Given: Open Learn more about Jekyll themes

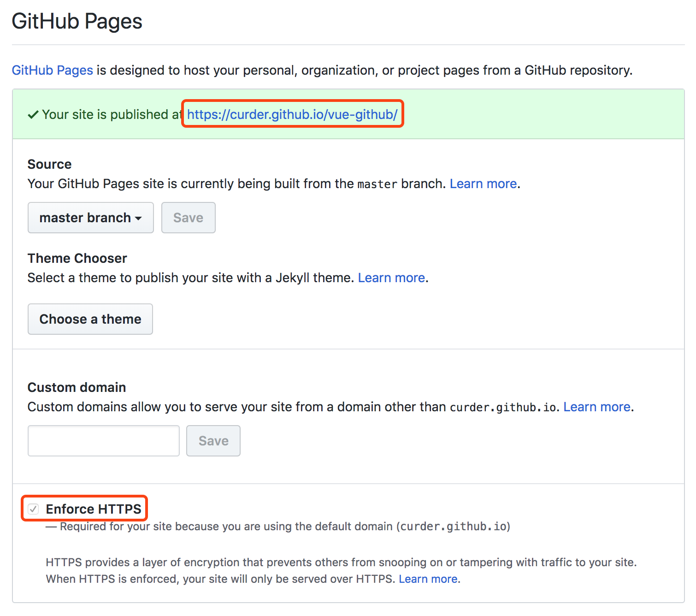Looking at the screenshot, I should (x=391, y=278).
